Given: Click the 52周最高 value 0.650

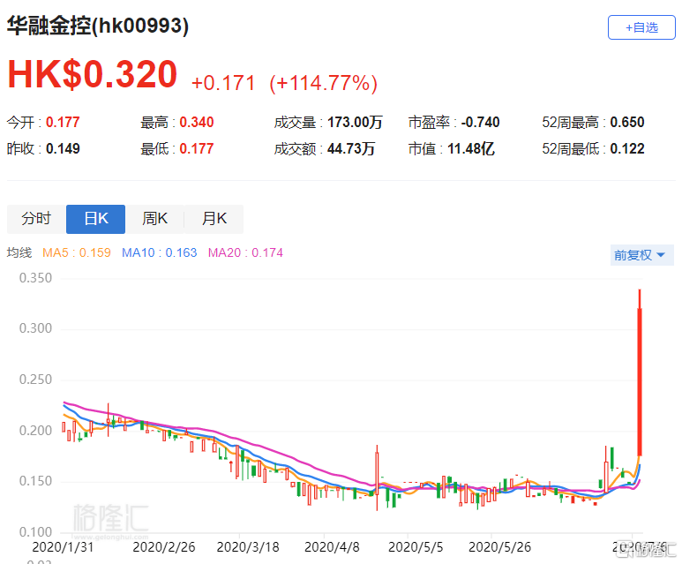Looking at the screenshot, I should (x=627, y=123).
